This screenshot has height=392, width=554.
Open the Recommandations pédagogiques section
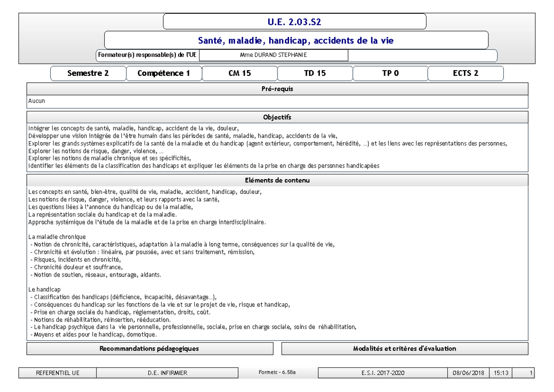tap(149, 350)
